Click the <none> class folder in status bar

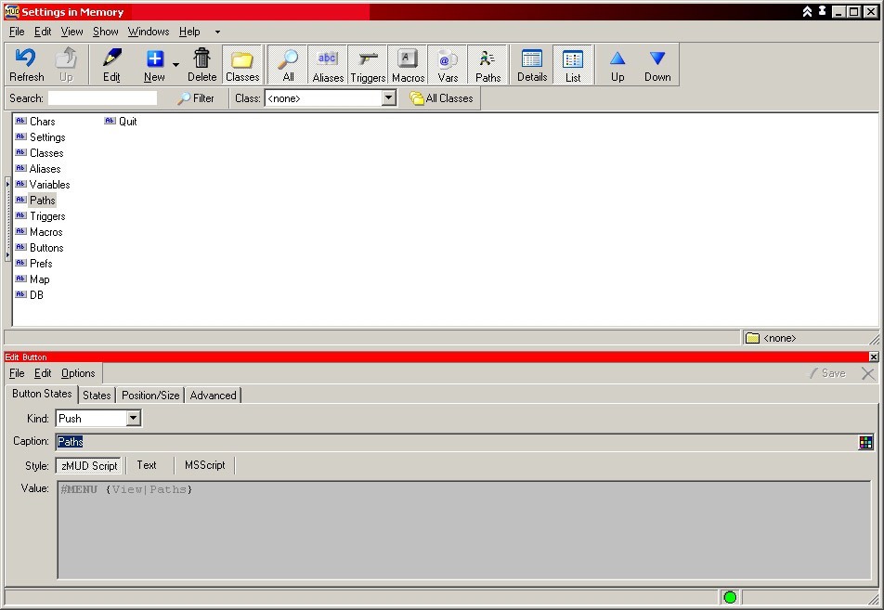(x=772, y=338)
